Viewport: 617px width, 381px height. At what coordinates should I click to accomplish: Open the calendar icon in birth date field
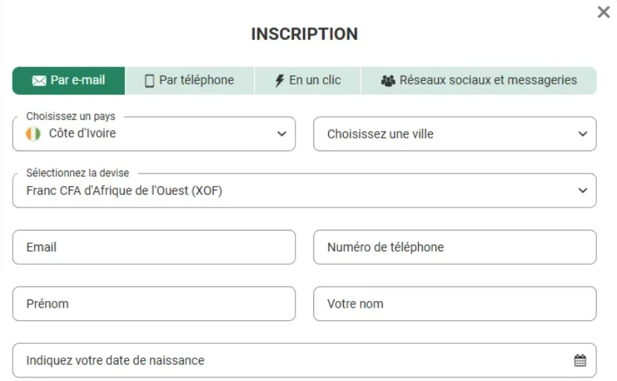(x=580, y=360)
